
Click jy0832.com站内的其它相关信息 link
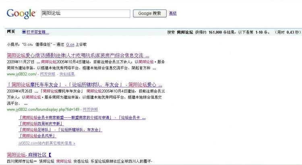coord(47,143)
